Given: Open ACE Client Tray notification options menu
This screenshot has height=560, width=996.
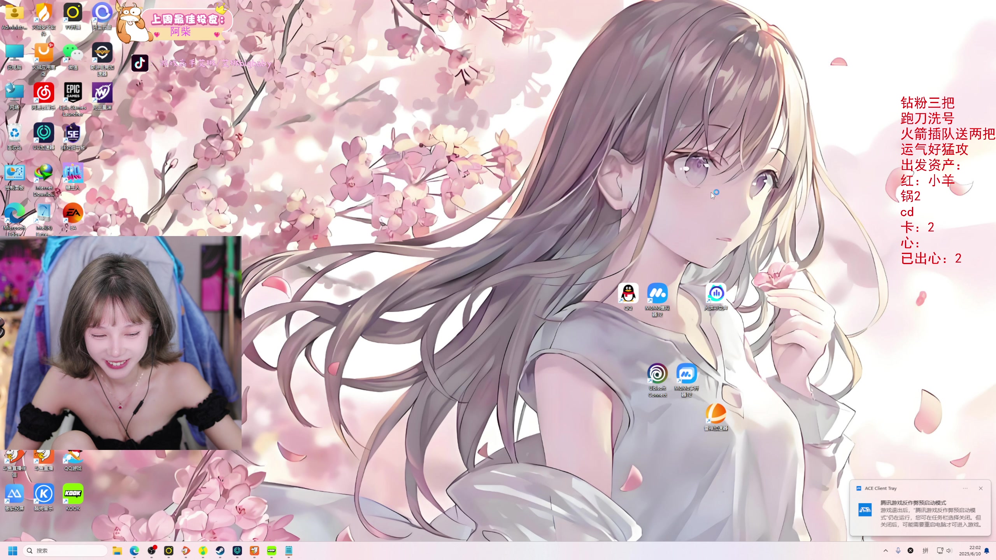Looking at the screenshot, I should 965,488.
